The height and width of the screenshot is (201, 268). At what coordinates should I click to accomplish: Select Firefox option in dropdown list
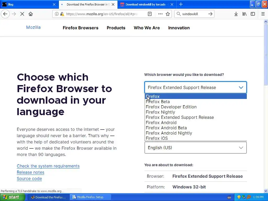click(x=196, y=96)
